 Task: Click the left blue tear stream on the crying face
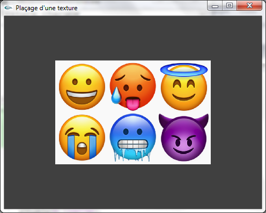coord(71,147)
